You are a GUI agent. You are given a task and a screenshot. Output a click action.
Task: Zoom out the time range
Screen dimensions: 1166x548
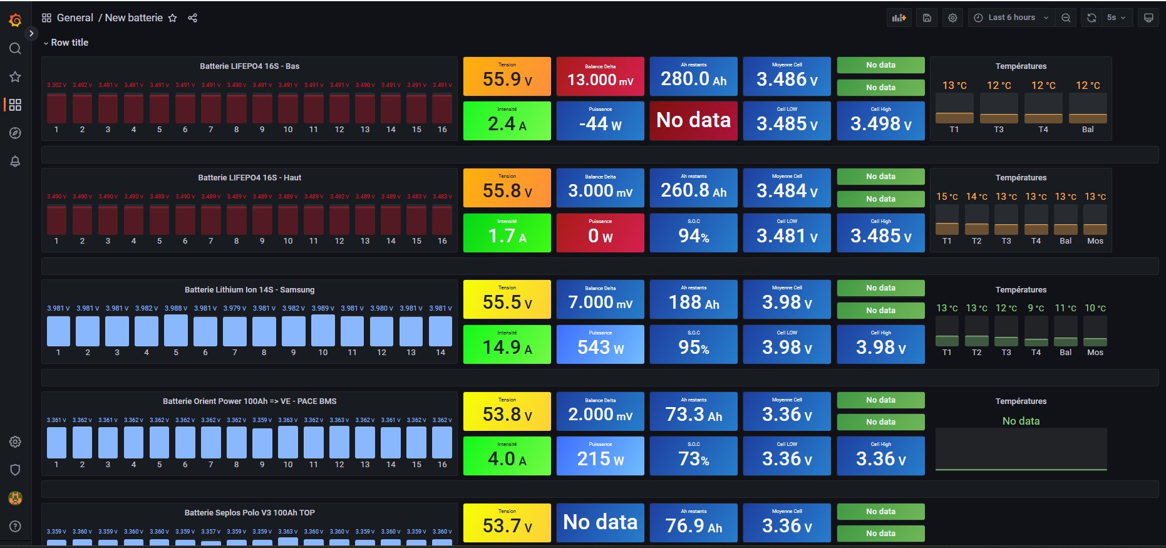[1065, 18]
